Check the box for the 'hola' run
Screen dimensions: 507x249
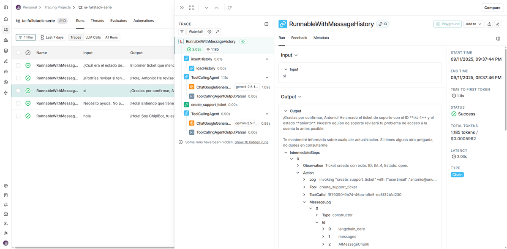pos(18,116)
